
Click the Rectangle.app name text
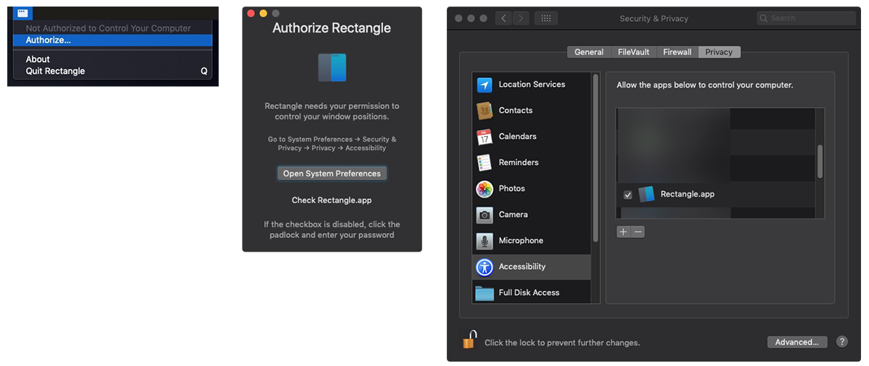coord(687,194)
